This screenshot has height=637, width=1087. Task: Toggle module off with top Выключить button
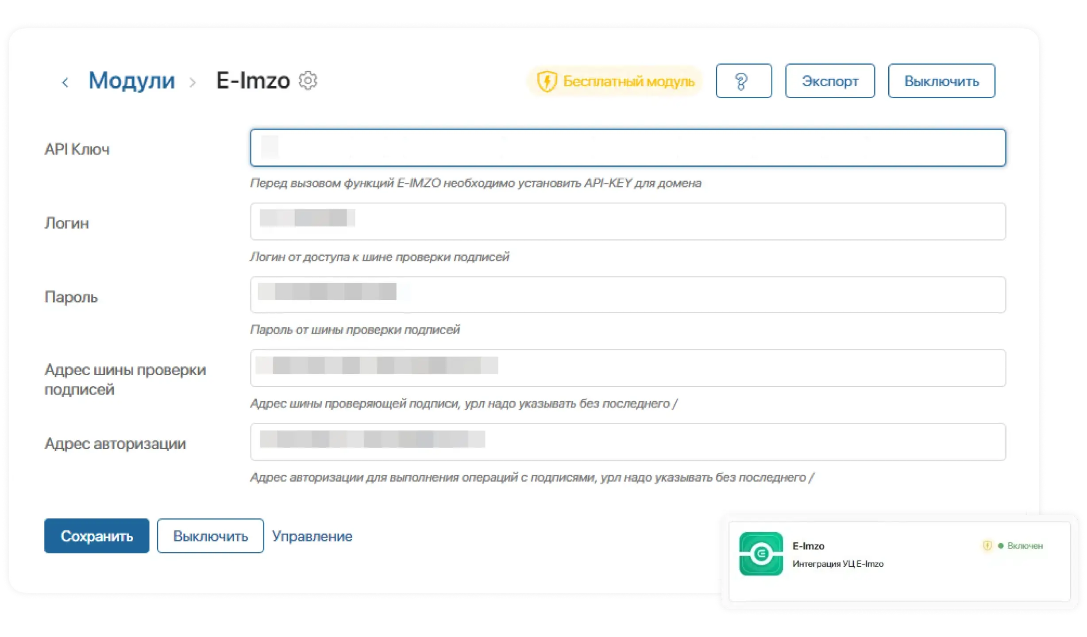tap(941, 81)
